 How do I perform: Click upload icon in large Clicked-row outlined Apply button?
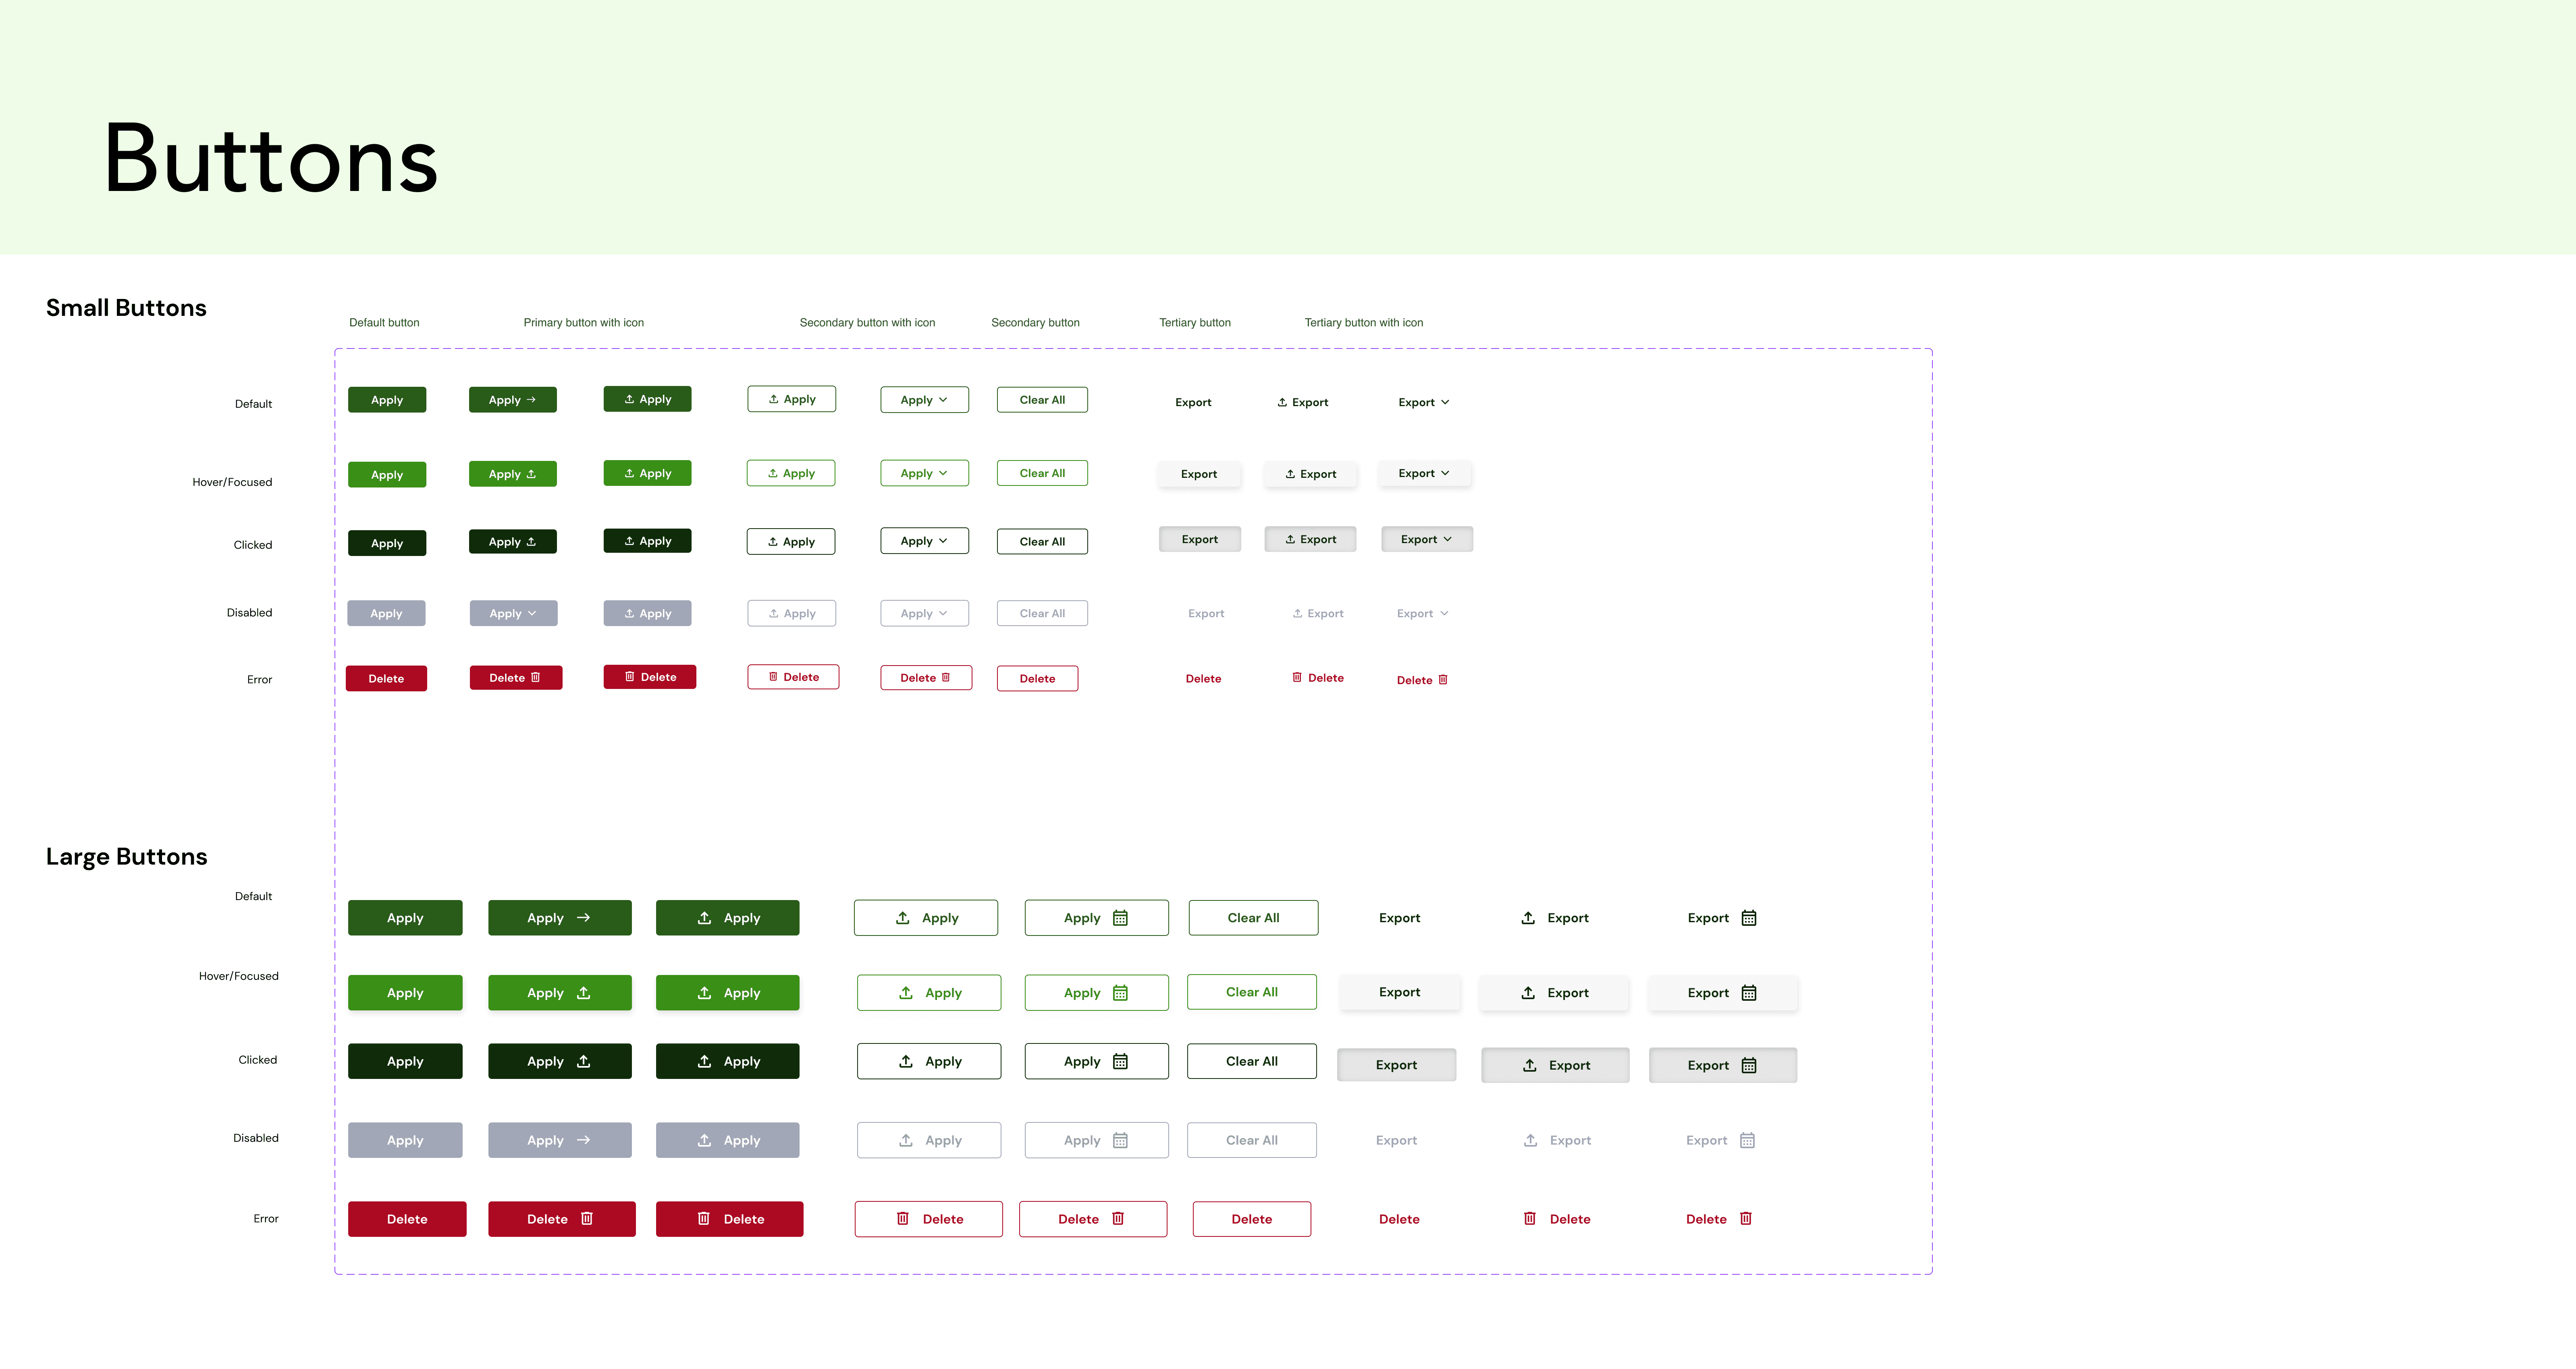click(906, 1061)
